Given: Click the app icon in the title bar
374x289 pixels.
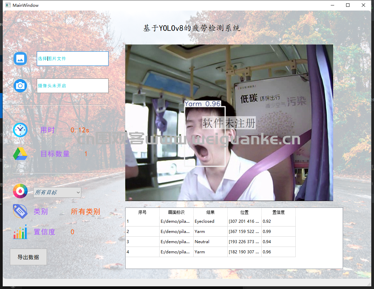Looking at the screenshot, I should [x=8, y=5].
